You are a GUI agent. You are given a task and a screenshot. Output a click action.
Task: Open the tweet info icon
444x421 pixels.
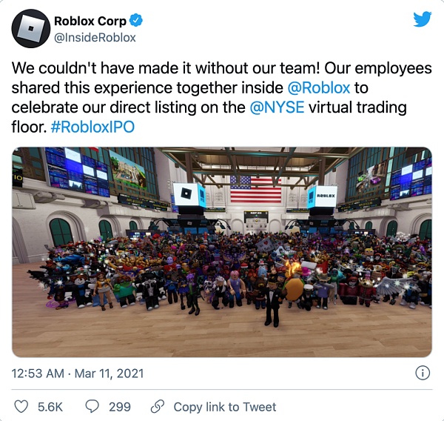coord(423,373)
